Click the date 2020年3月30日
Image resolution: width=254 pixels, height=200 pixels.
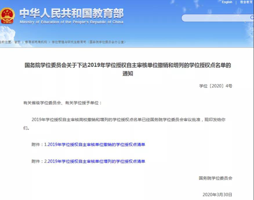click(x=217, y=194)
